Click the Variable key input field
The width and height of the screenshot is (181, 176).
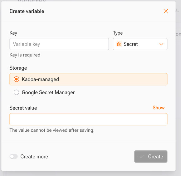pyautogui.click(x=59, y=44)
